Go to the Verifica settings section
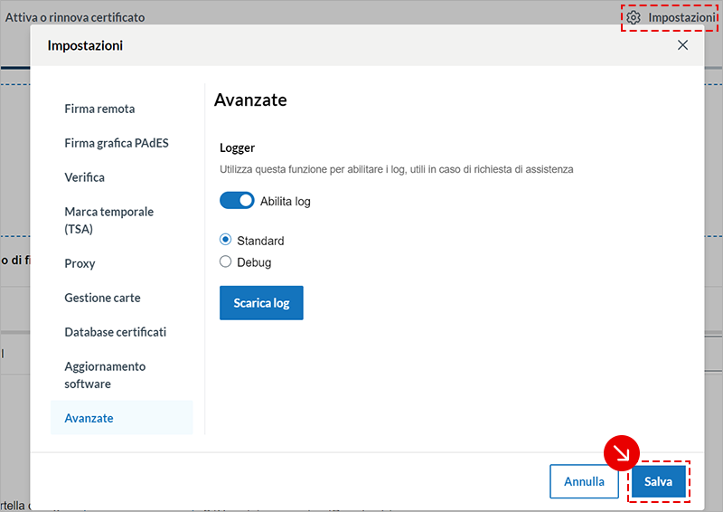Screen dimensions: 723x512 click(84, 177)
